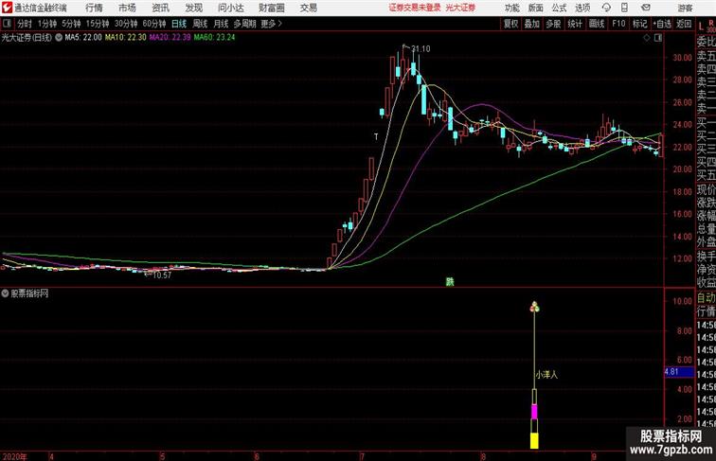Open the 交易 menu
The image size is (716, 461).
click(308, 8)
